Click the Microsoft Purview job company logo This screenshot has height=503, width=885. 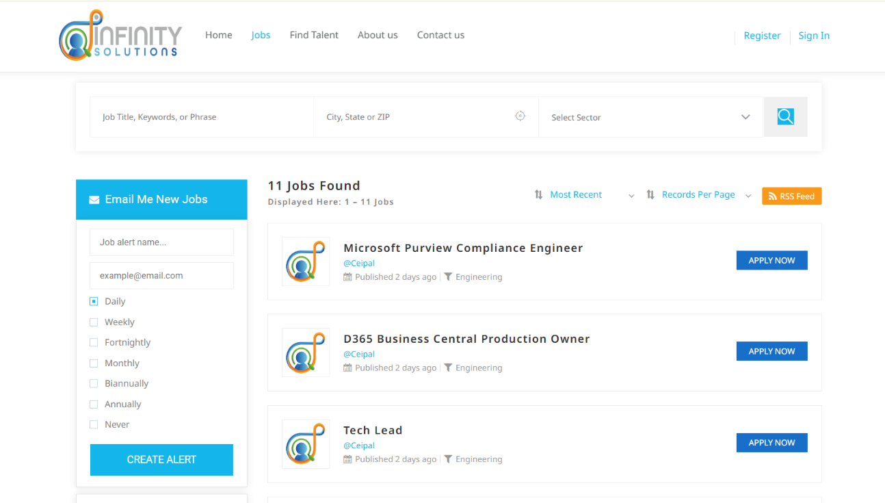tap(306, 261)
